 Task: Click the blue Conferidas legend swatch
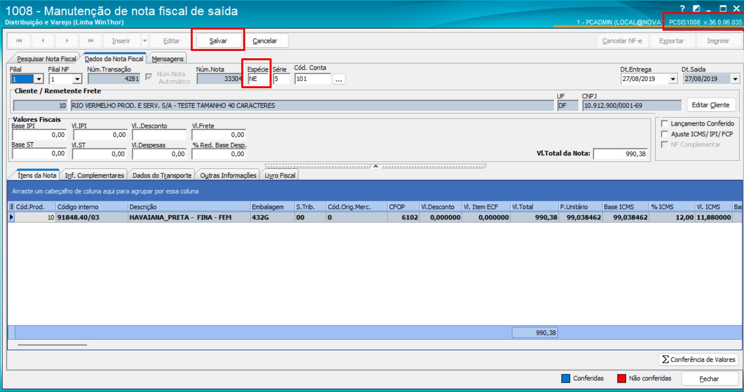[x=566, y=378]
